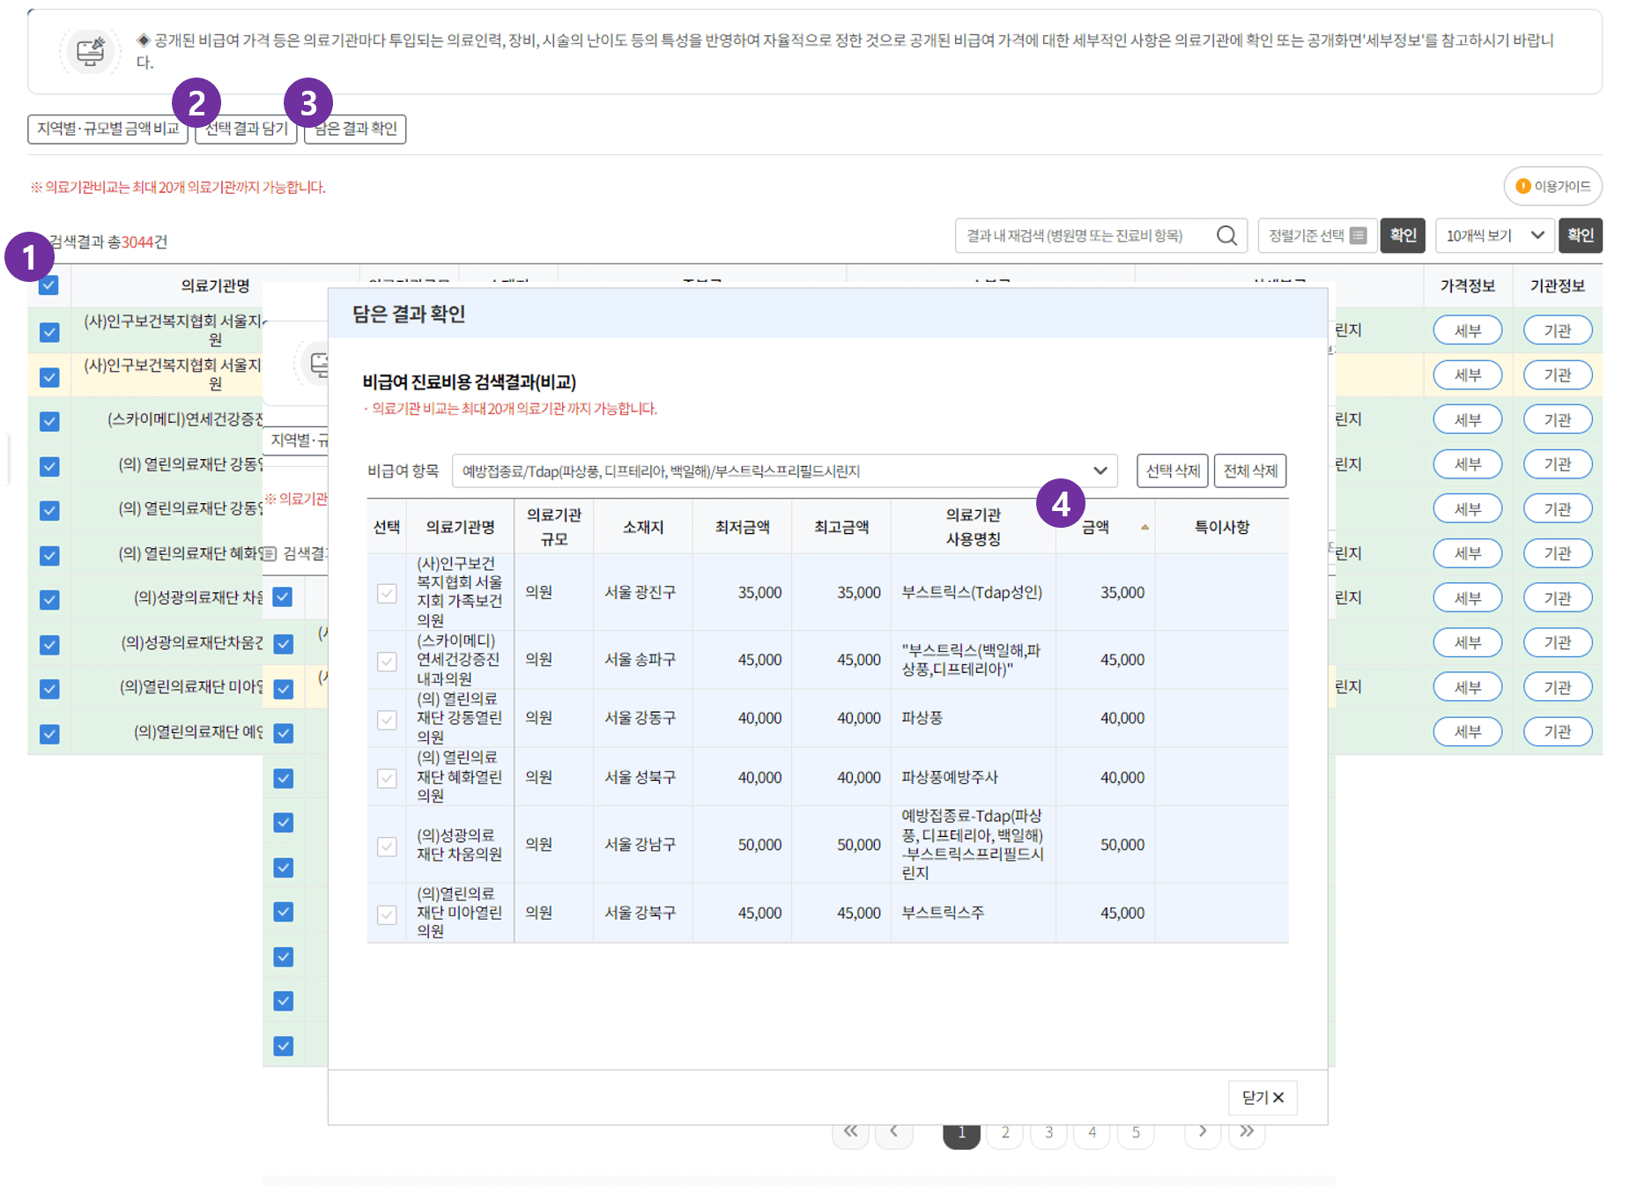1637x1185 pixels.
Task: Click the list icon on 정렬기준 선택
Action: coord(1357,235)
